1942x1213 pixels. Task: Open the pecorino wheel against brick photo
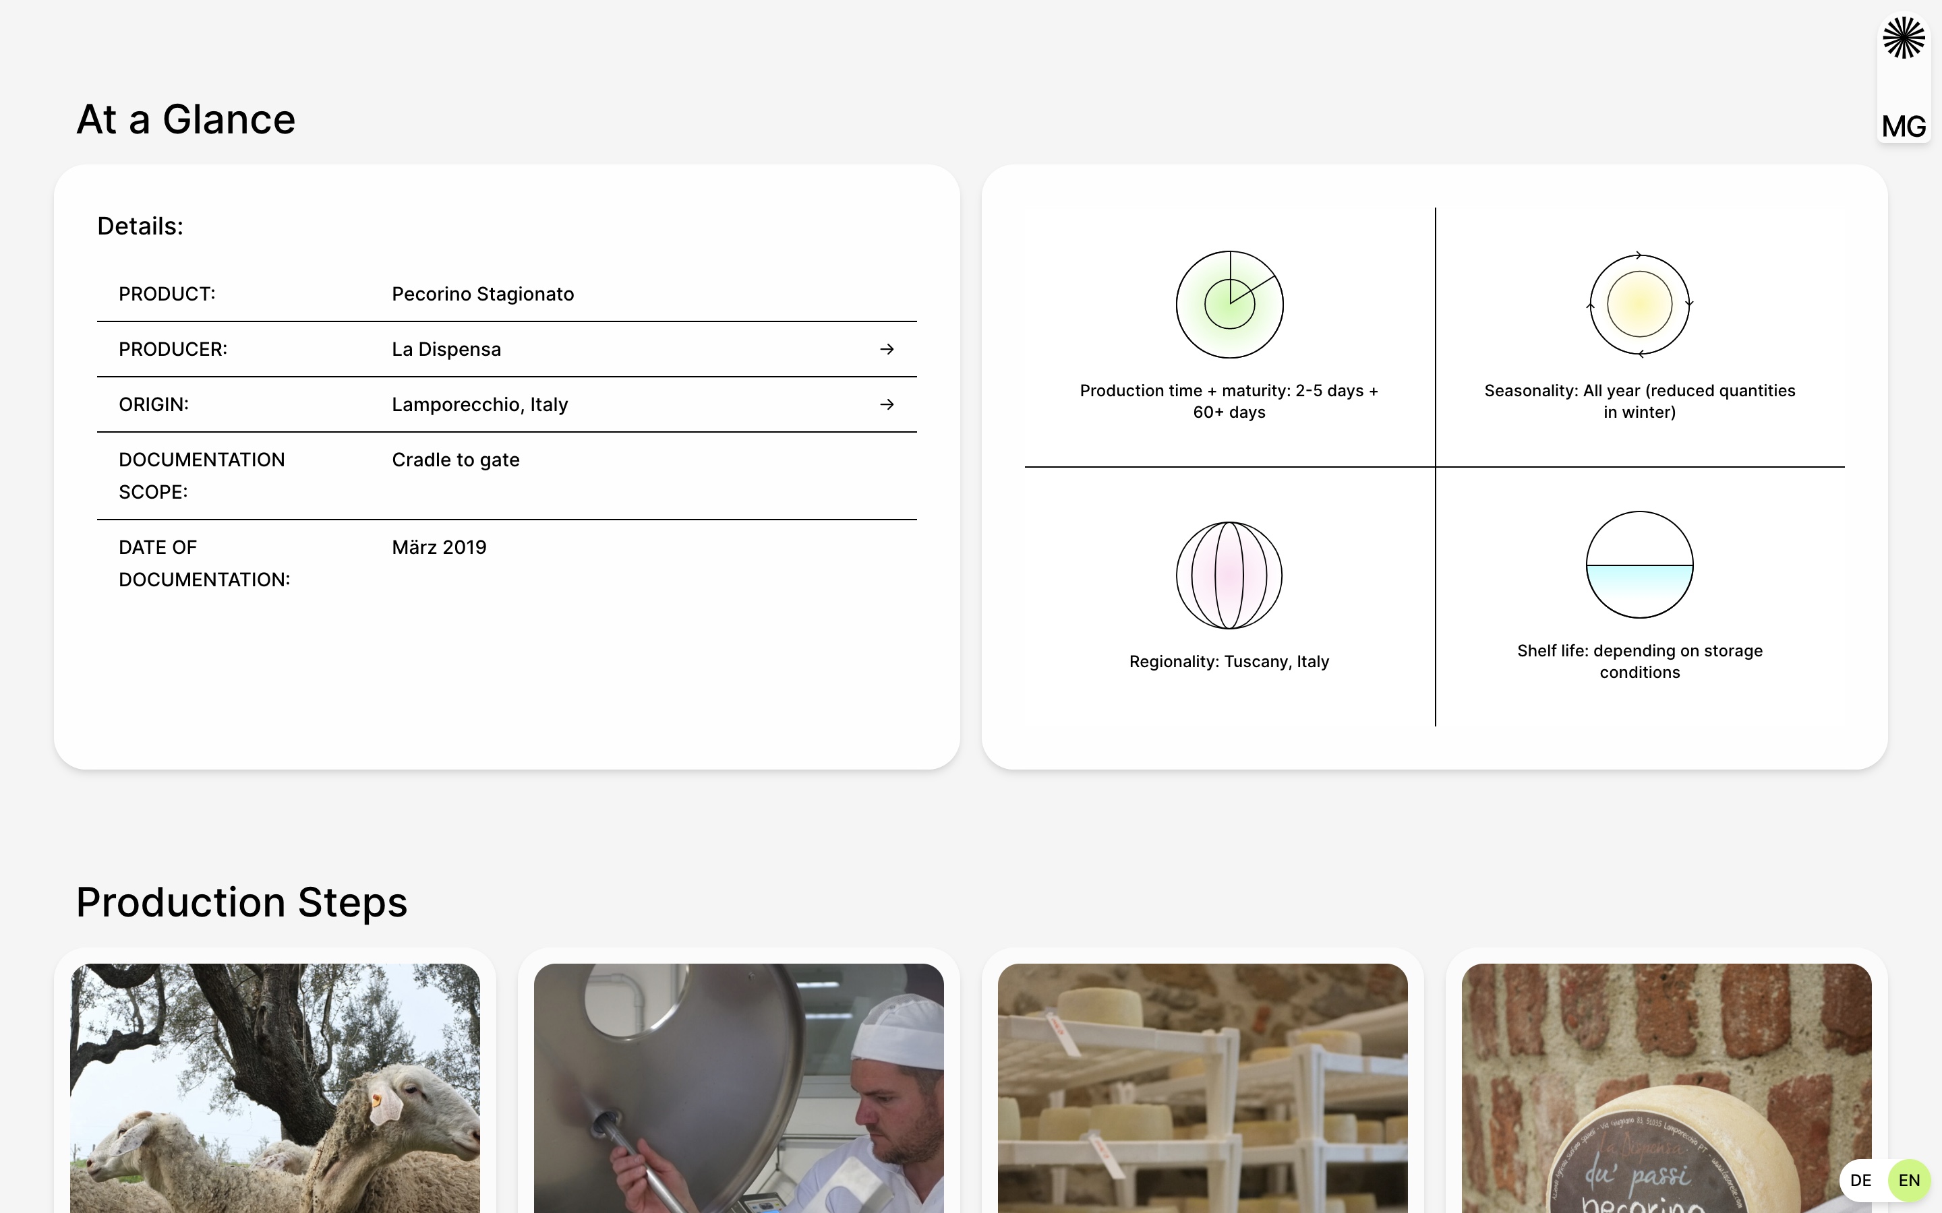click(x=1667, y=1088)
